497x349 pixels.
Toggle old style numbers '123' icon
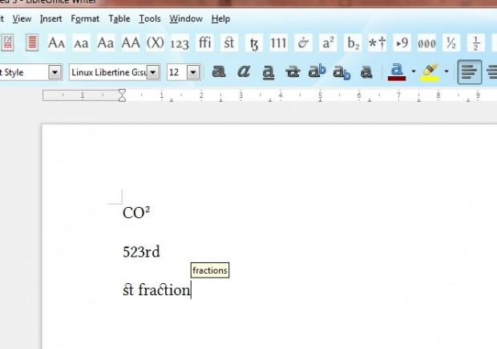pos(180,43)
